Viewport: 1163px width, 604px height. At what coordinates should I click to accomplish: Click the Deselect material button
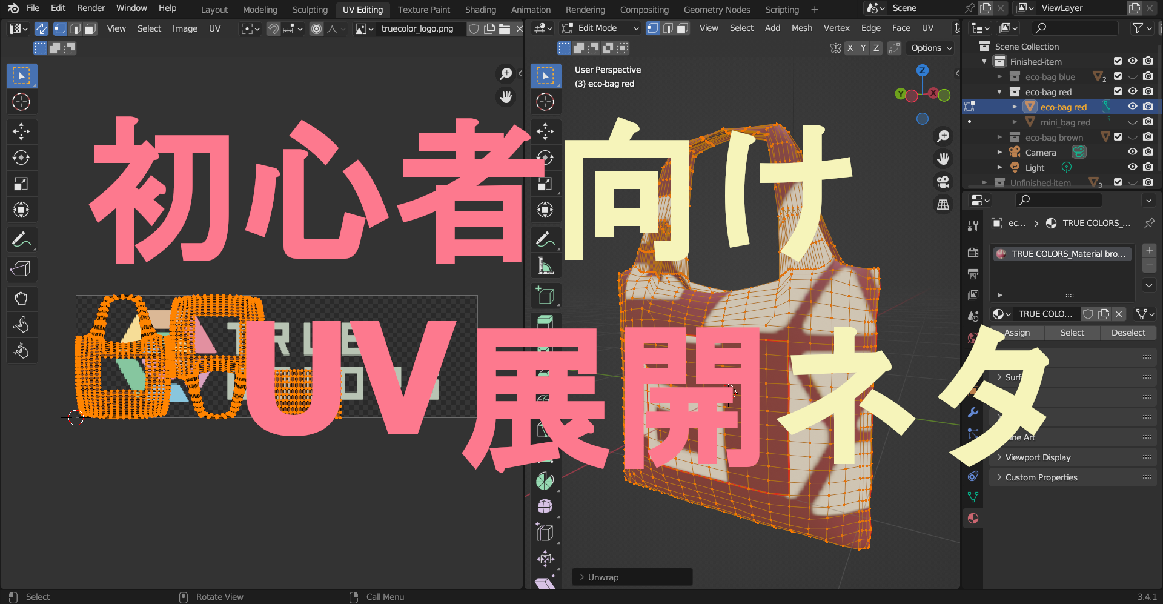1128,333
